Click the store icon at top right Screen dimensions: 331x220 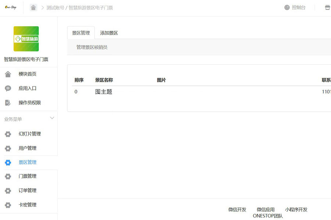(x=327, y=7)
